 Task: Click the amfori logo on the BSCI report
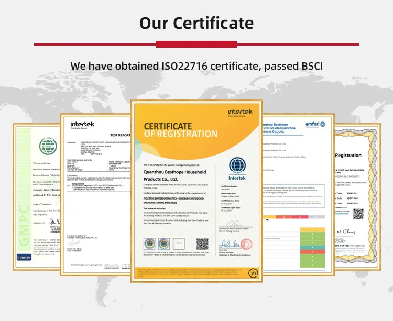[314, 124]
